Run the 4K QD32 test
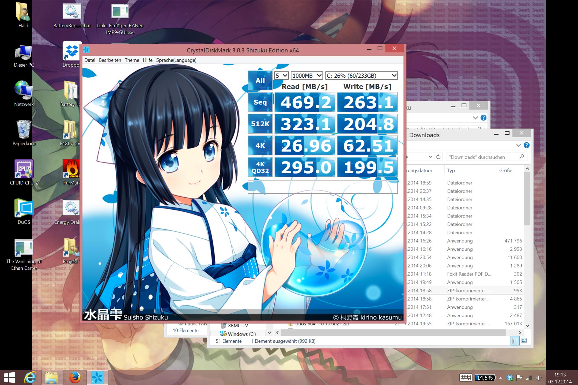The image size is (578, 385). [260, 167]
